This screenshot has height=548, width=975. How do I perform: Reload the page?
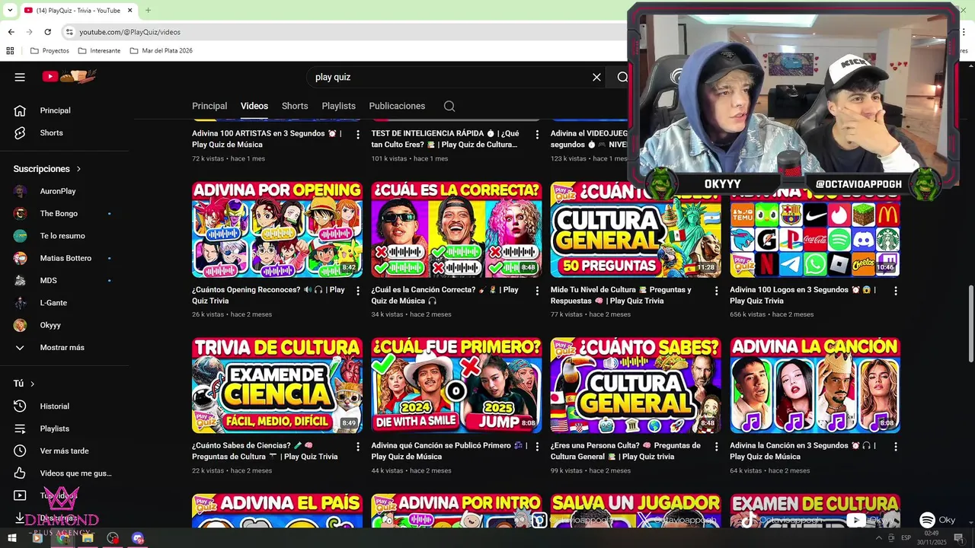click(47, 32)
